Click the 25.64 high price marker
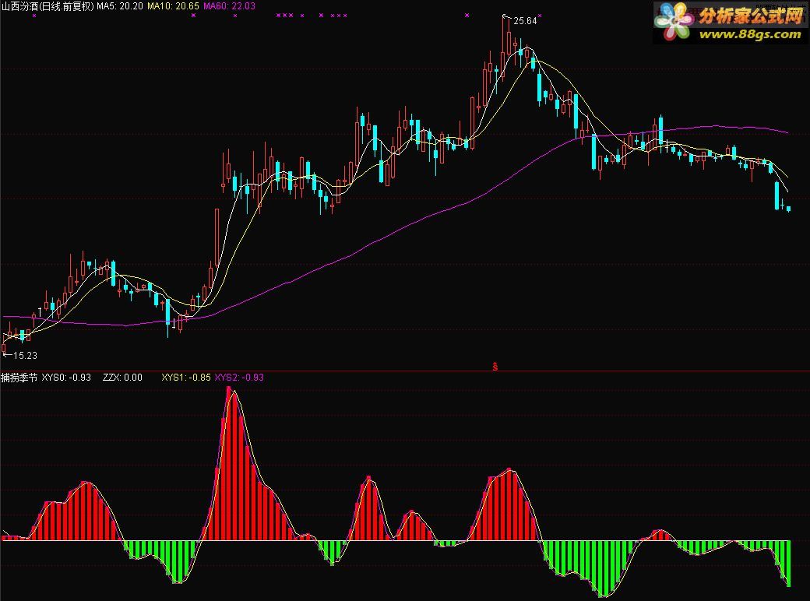Viewport: 810px width, 601px height. [525, 21]
